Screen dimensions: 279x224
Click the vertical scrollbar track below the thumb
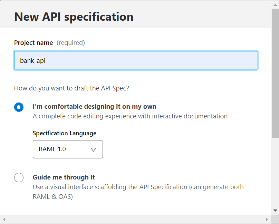tap(275, 173)
